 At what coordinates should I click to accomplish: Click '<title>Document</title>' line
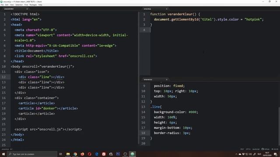[37, 51]
